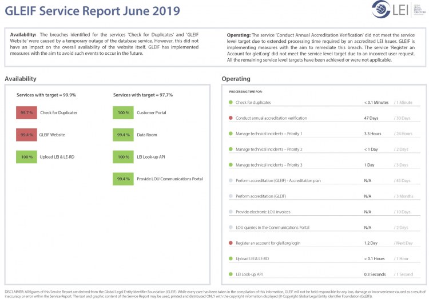The height and width of the screenshot is (299, 429).
Task: Select the Availability section heading
Action: tap(21, 79)
